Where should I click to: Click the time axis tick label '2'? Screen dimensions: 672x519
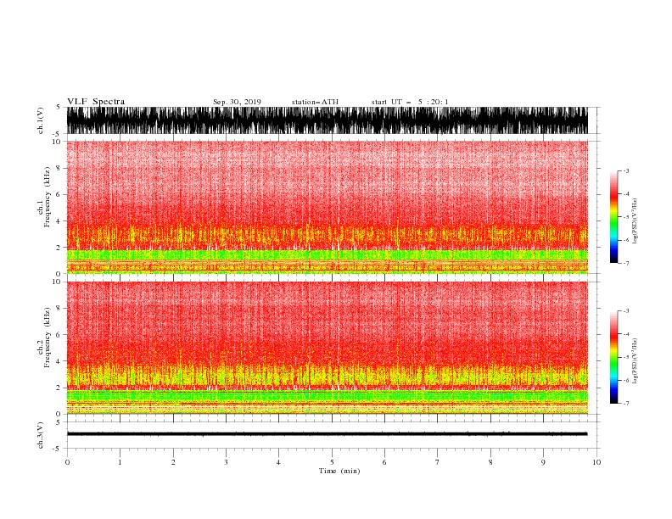[x=173, y=462]
